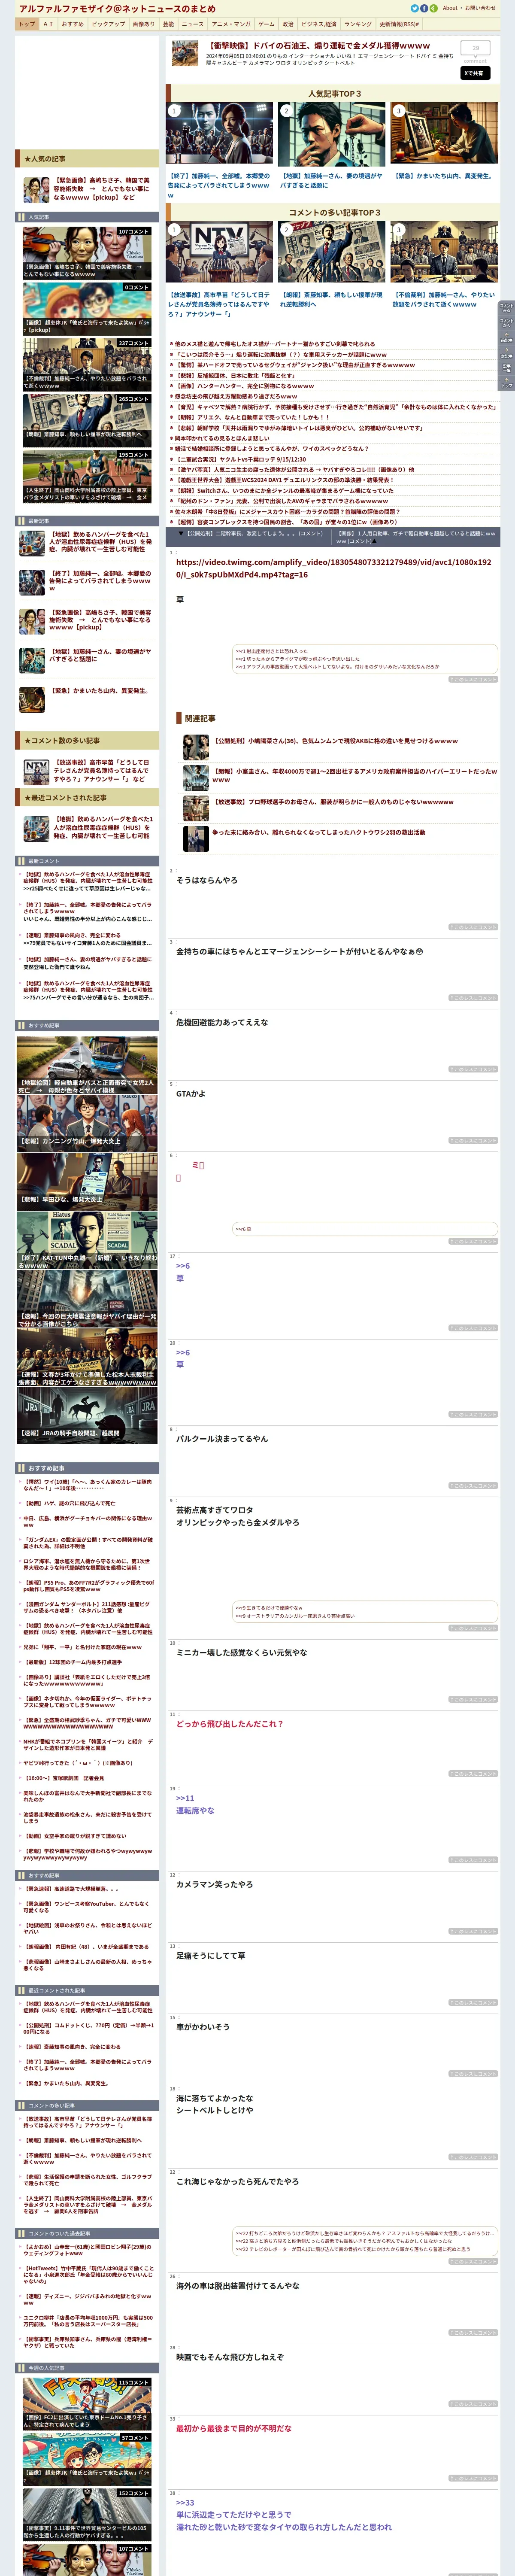The height and width of the screenshot is (2576, 515).
Task: Click reply button under comment GTAかよ
Action: [472, 1140]
